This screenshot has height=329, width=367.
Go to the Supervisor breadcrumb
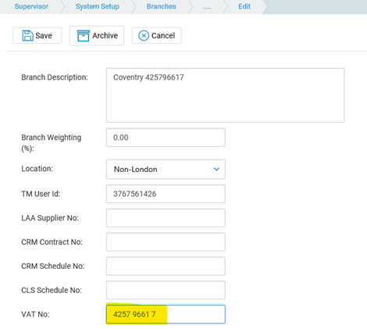coord(31,6)
